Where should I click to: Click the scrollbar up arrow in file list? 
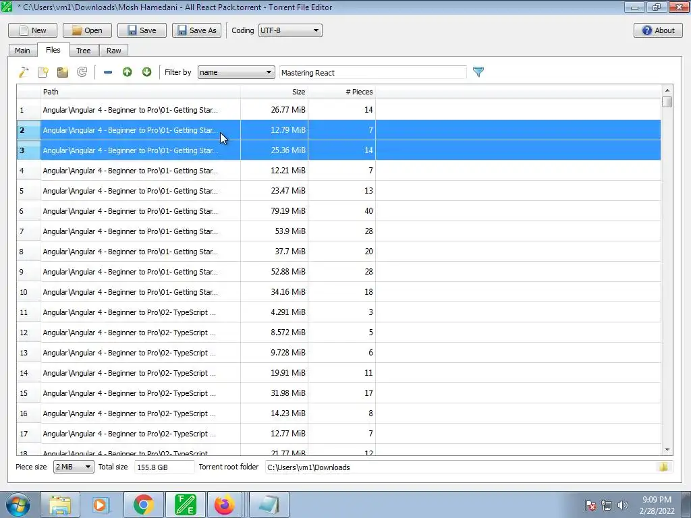pos(667,90)
